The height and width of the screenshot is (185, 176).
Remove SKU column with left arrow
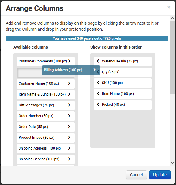click(98, 83)
